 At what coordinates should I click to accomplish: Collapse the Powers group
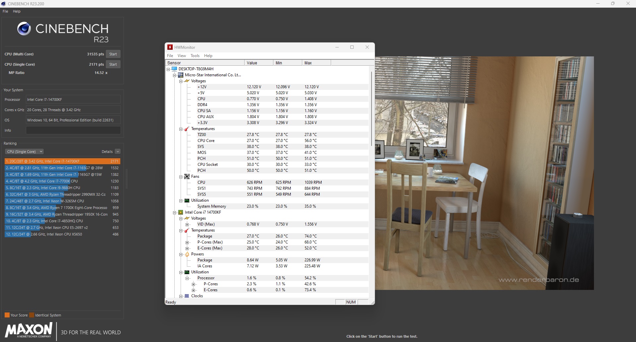click(x=181, y=254)
